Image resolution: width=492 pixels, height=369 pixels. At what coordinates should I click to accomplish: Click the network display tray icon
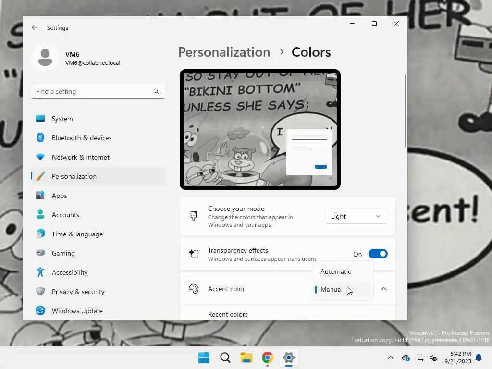click(421, 357)
